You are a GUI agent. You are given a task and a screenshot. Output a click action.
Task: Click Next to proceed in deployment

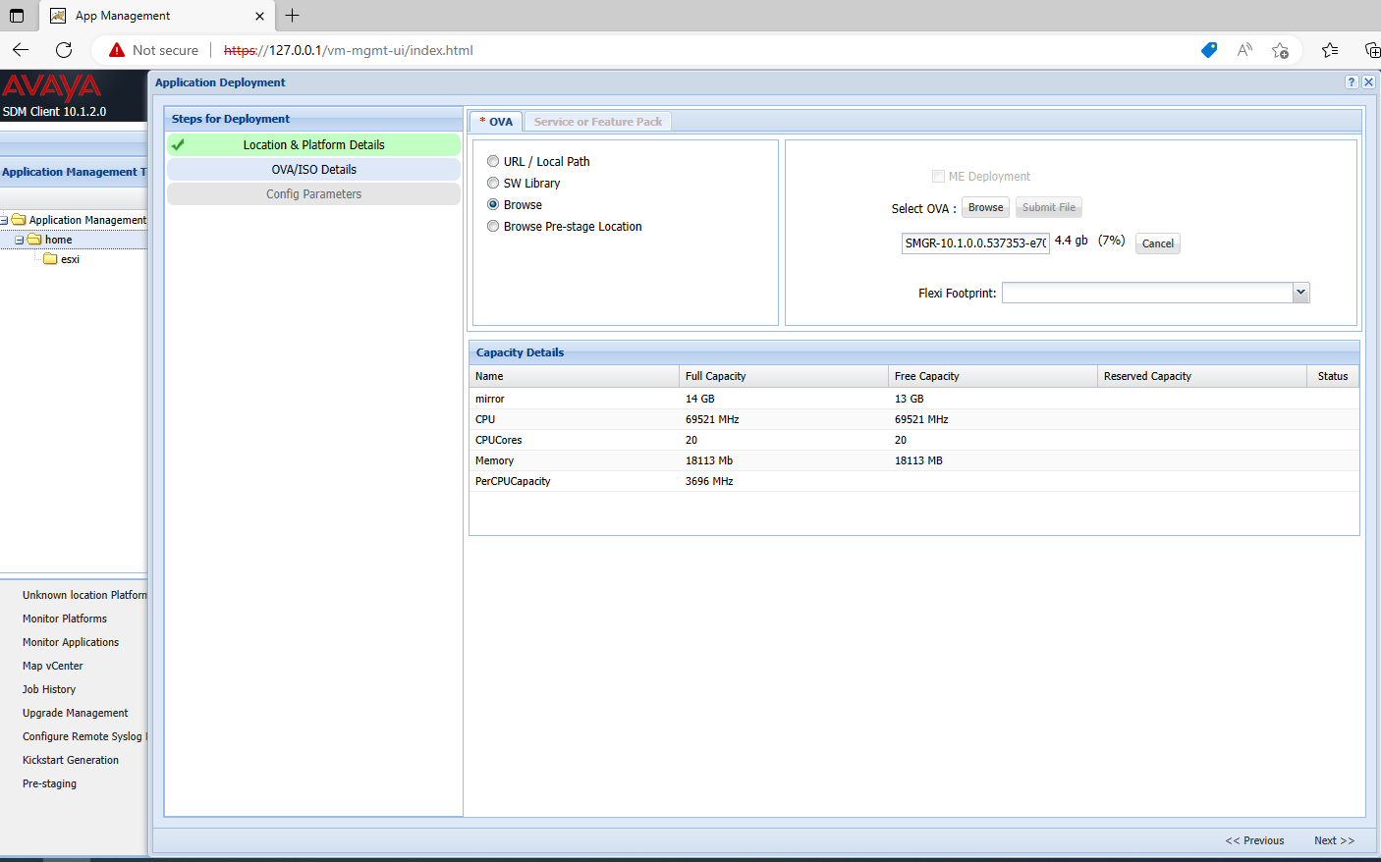tap(1334, 840)
